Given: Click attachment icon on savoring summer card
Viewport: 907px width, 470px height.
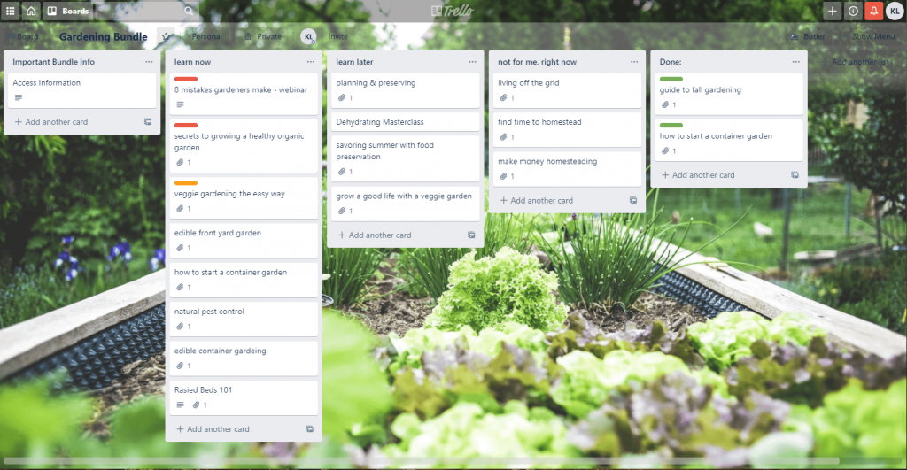Looking at the screenshot, I should coord(342,172).
